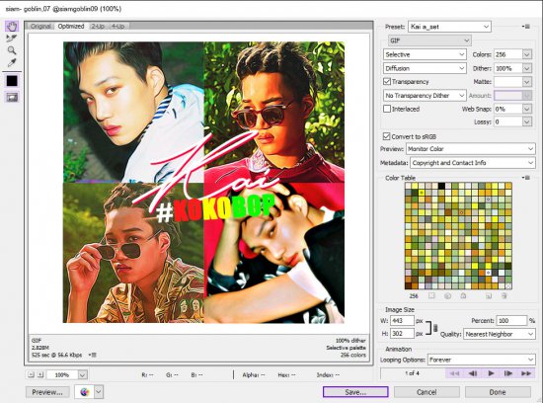Click the browser preview globe icon
This screenshot has width=543, height=403.
pyautogui.click(x=85, y=392)
